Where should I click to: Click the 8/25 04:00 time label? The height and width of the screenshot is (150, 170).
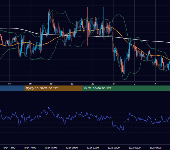[x=155, y=147]
